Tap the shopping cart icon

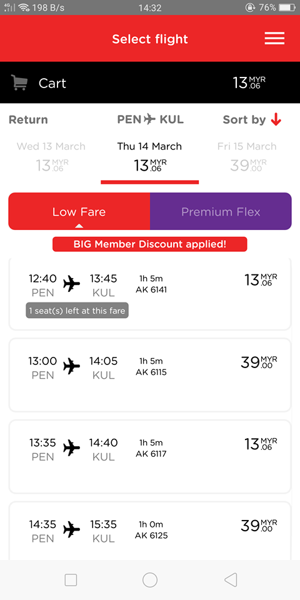19,82
